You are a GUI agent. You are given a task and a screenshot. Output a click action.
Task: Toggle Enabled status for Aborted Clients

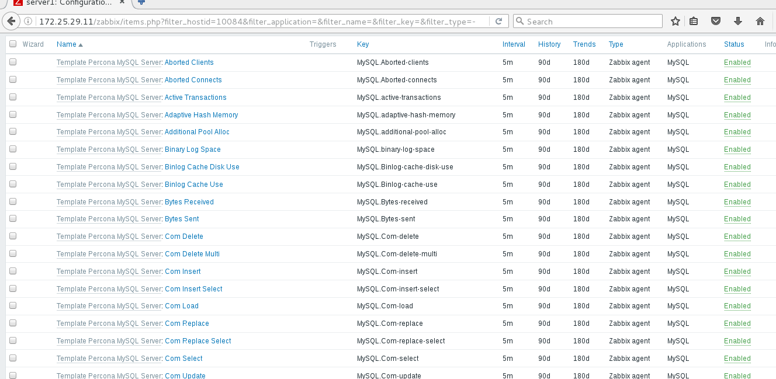point(737,62)
